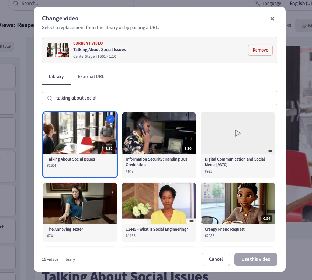Click the 15 videos in library text

[x=58, y=259]
